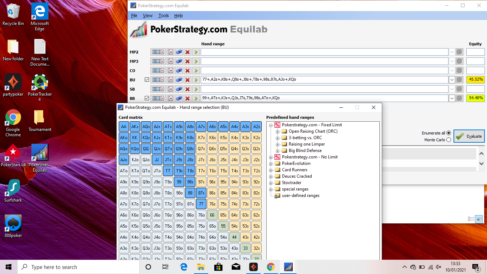487x274 pixels.
Task: Clear the BU hand range with red X
Action: click(x=188, y=80)
